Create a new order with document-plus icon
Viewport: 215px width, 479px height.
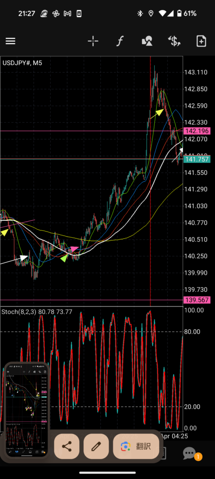(x=201, y=41)
